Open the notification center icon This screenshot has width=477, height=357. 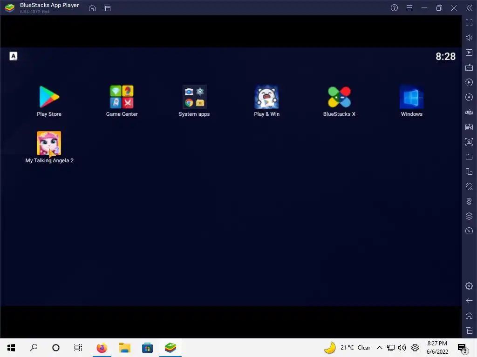click(463, 348)
